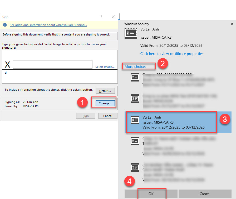The width and height of the screenshot is (236, 199).
Task: Select the first blurred certificate's icon in list
Action: pyautogui.click(x=135, y=77)
